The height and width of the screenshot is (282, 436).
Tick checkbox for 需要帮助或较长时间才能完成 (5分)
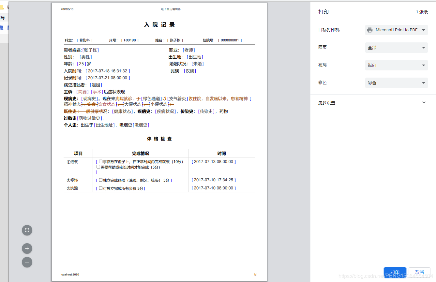pos(98,167)
